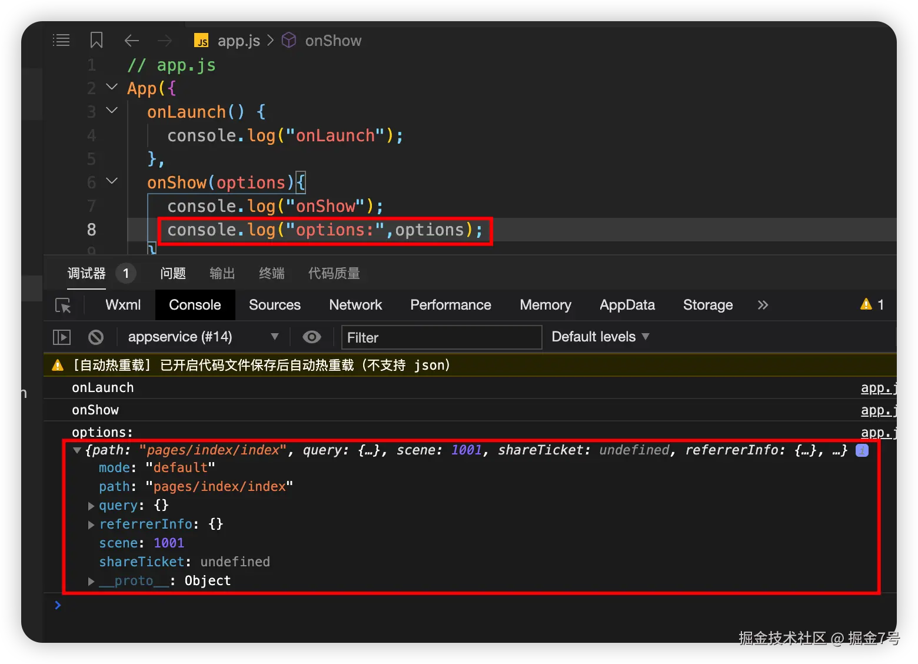Click the mode: "default" property row
The height and width of the screenshot is (664, 918).
point(157,468)
